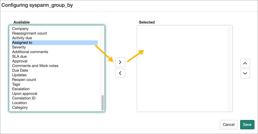Click the Available list scrollbar thumb

click(103, 103)
